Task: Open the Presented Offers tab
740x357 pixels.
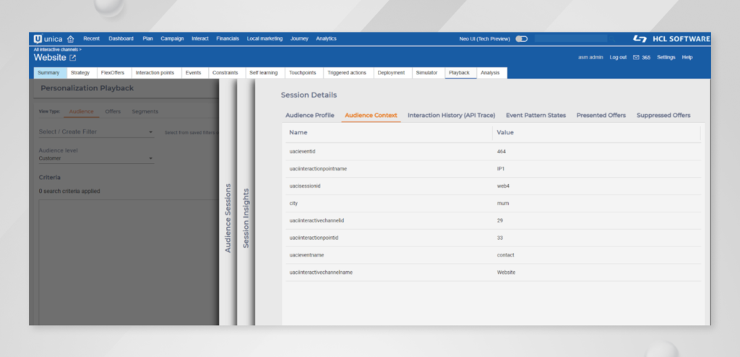Action: click(601, 115)
